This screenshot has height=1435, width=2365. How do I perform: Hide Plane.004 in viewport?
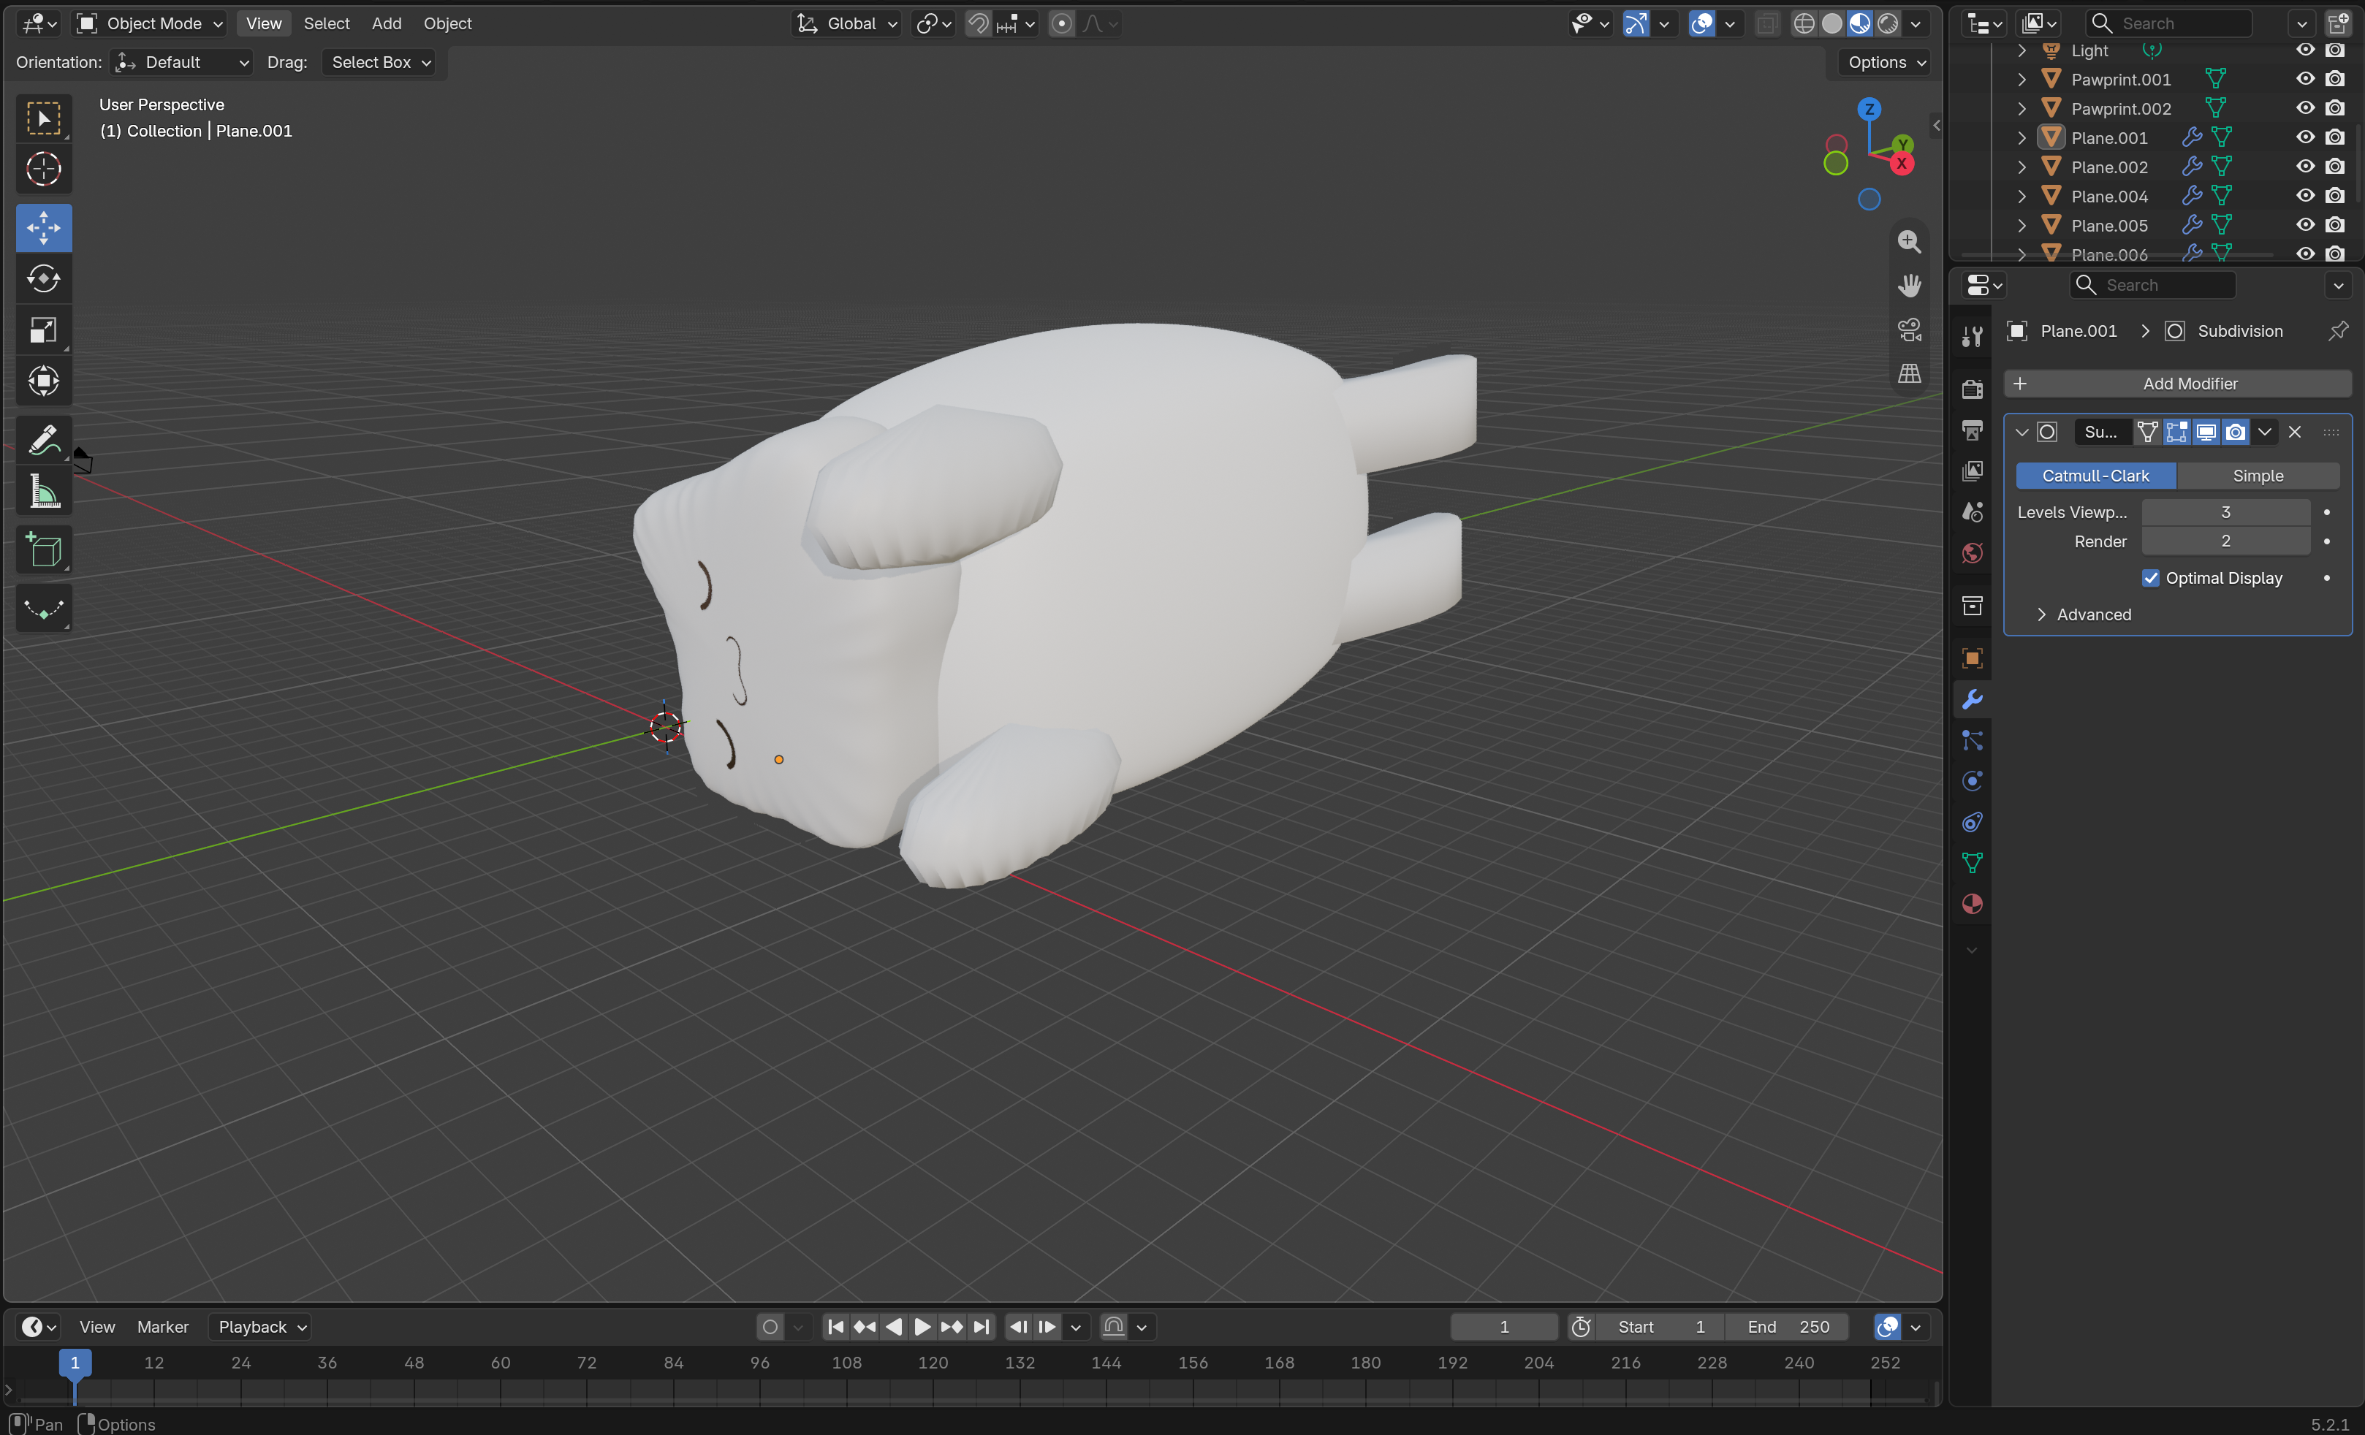(x=2304, y=196)
